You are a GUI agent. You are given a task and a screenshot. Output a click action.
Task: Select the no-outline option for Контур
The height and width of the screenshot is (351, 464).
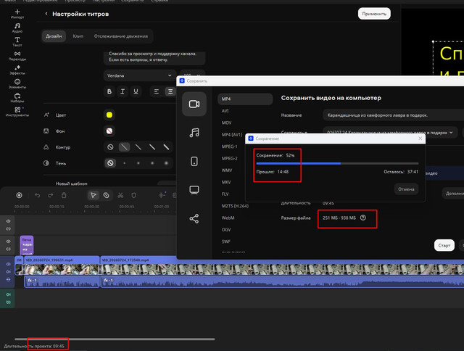[x=110, y=147]
